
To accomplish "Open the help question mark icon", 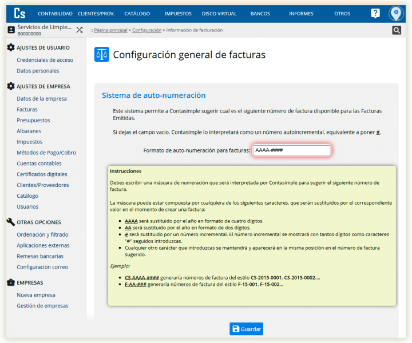I will click(x=375, y=13).
